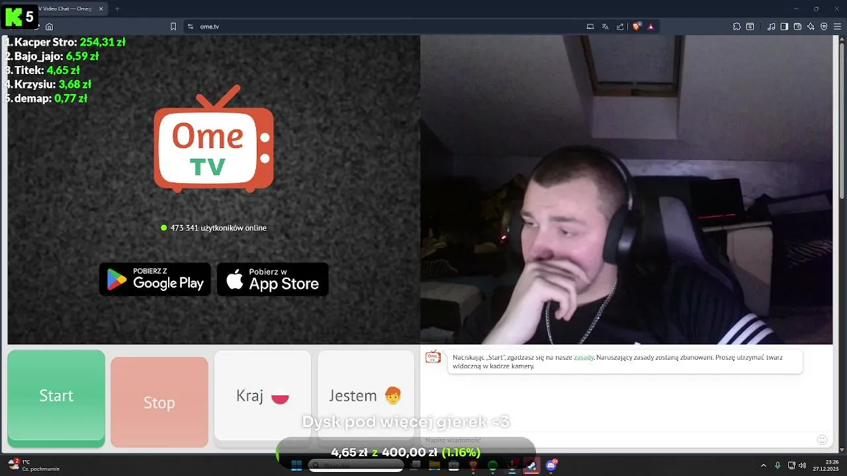Click the taskbar search box
This screenshot has width=847, height=476.
coord(357,465)
